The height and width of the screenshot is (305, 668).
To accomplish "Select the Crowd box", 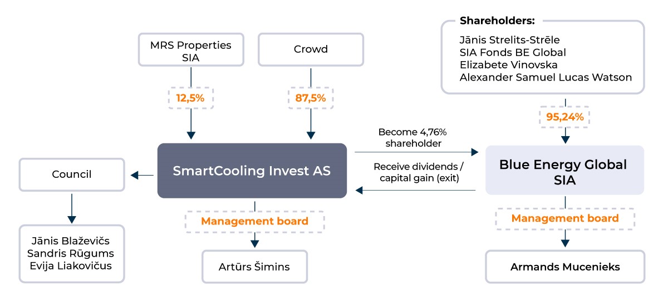I will click(311, 50).
